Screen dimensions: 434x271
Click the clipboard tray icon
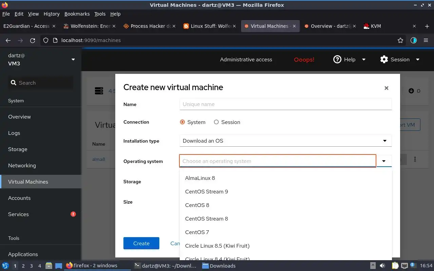coord(395,266)
